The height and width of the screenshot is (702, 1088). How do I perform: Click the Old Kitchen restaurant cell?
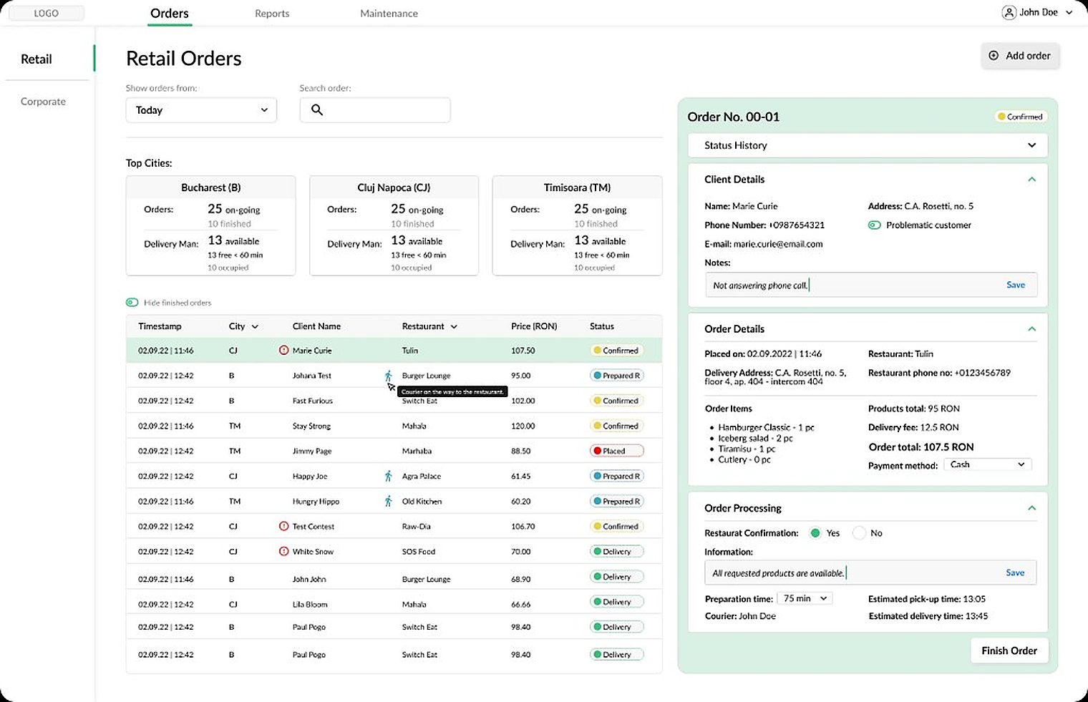coord(422,501)
